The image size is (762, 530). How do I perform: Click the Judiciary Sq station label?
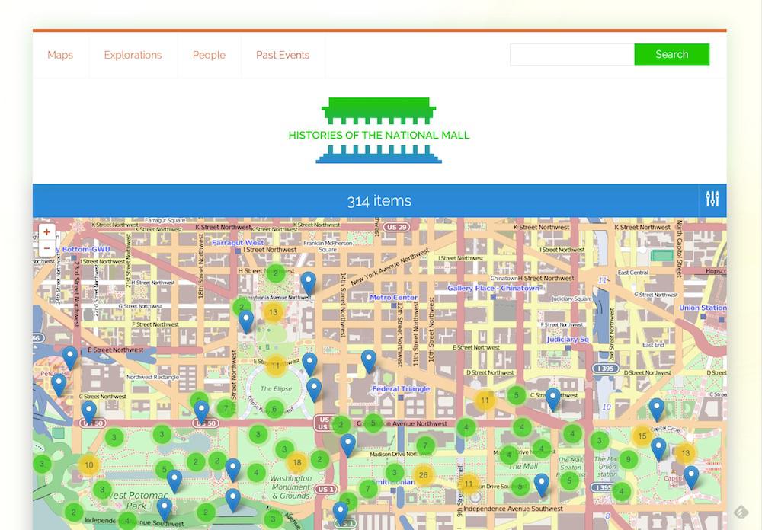(568, 339)
